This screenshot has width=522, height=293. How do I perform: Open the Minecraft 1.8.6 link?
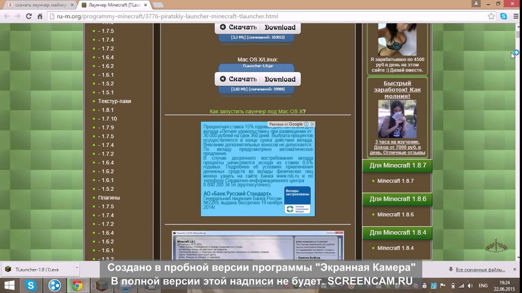tap(396, 214)
